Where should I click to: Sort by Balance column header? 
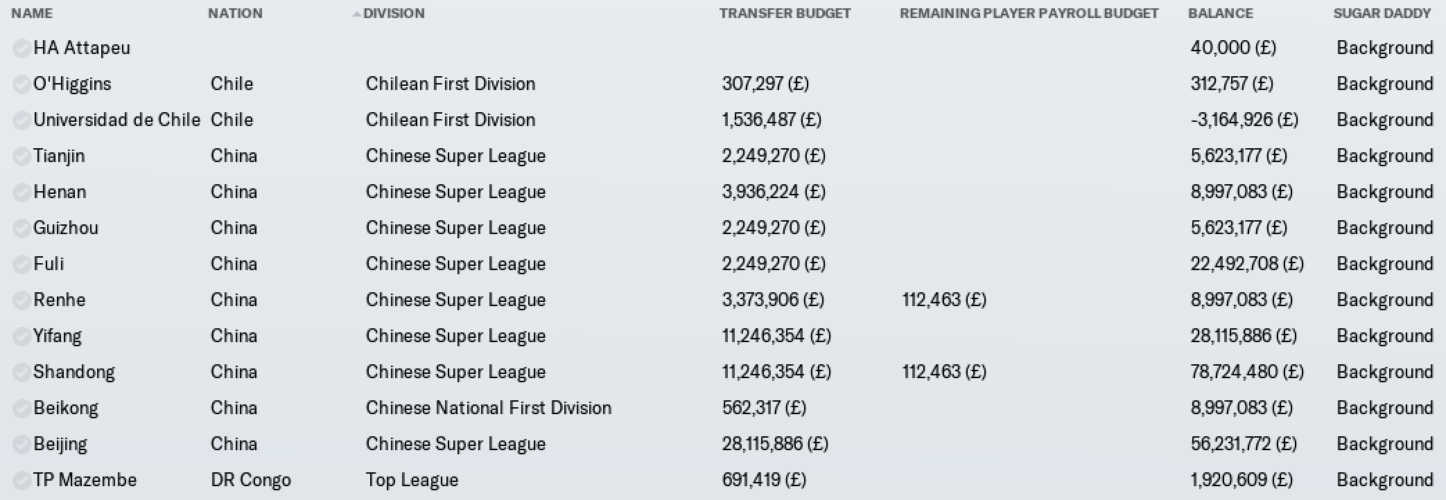1221,13
